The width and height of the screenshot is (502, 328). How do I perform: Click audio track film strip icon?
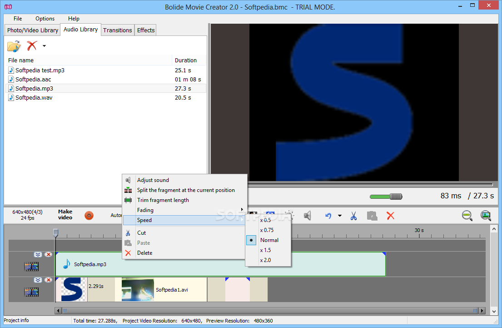(31, 267)
